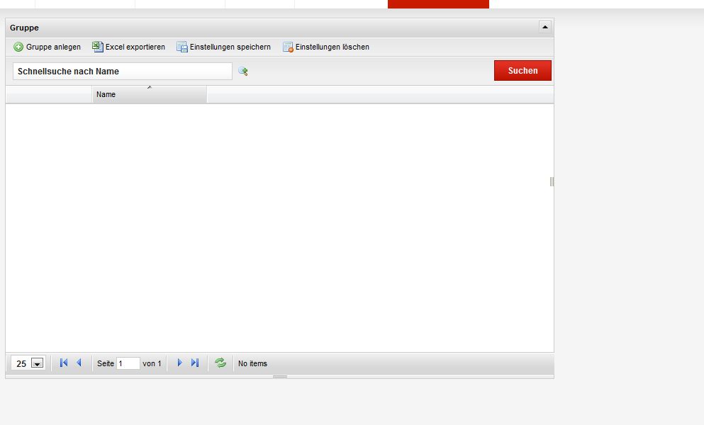Click the right-edge panel splitter handle
This screenshot has width=704, height=425.
coord(552,181)
